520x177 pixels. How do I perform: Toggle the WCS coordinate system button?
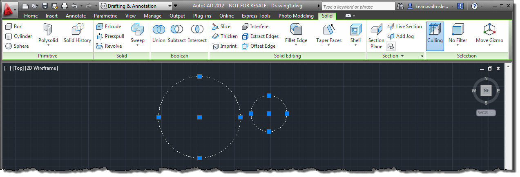[x=486, y=113]
